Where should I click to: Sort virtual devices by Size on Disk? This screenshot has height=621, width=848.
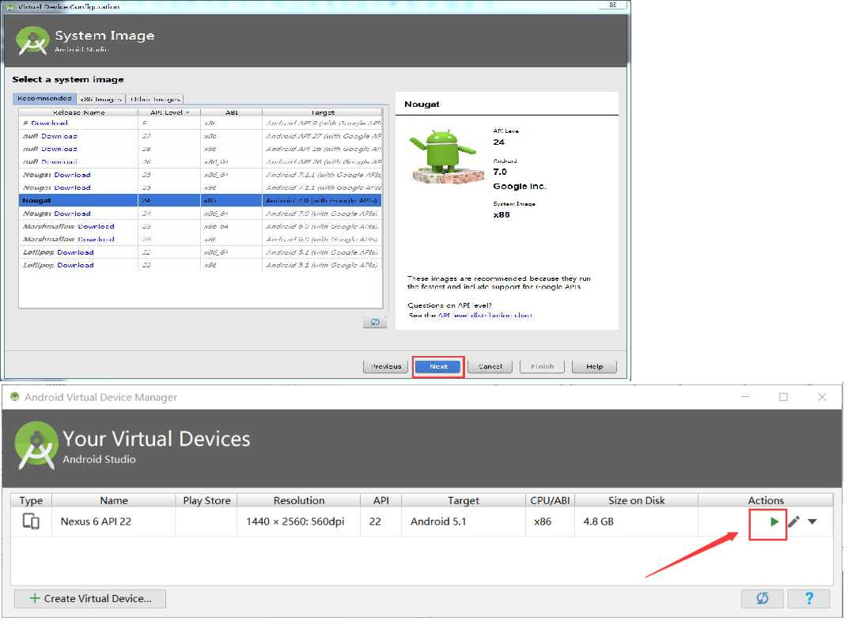(636, 501)
